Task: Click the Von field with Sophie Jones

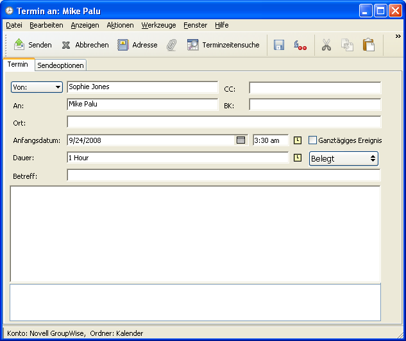Action: pyautogui.click(x=142, y=87)
